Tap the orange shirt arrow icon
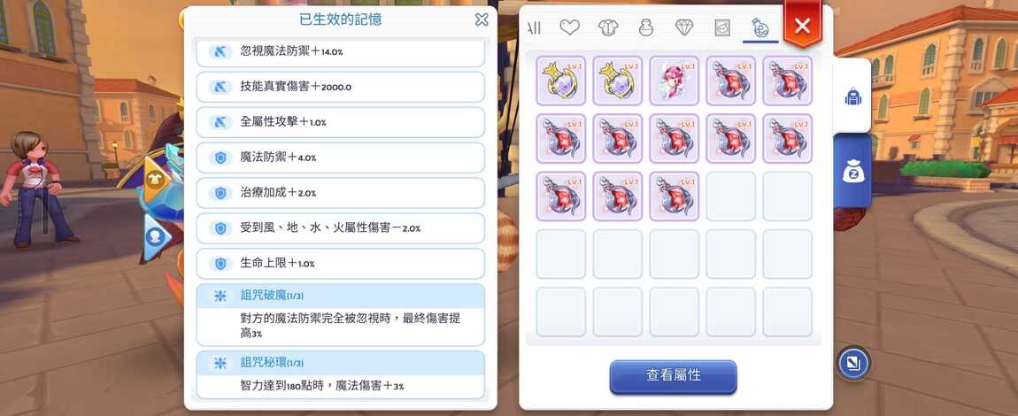 coord(156,179)
